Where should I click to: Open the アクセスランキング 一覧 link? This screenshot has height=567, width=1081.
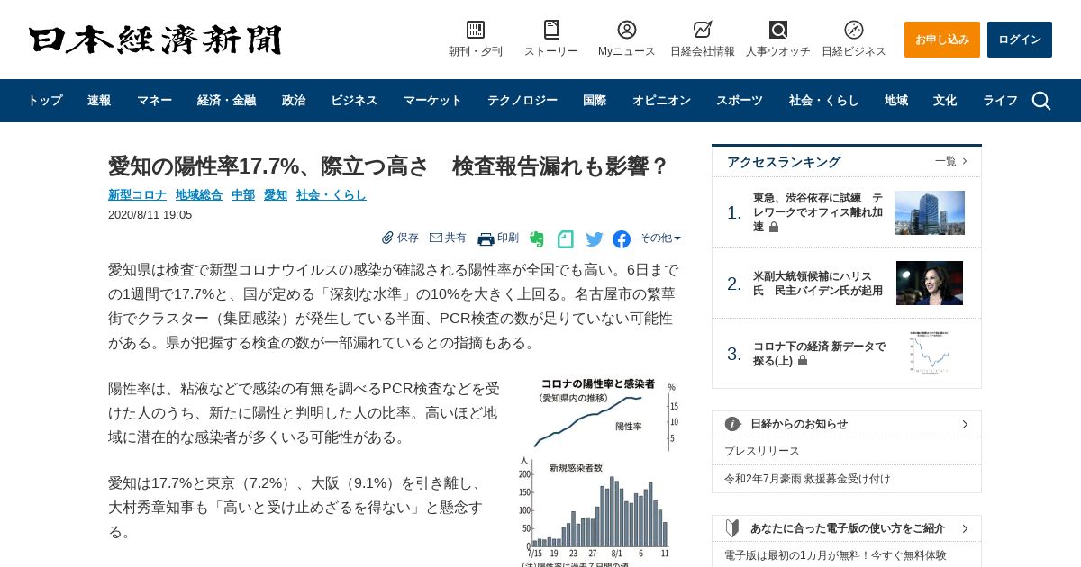click(x=951, y=161)
